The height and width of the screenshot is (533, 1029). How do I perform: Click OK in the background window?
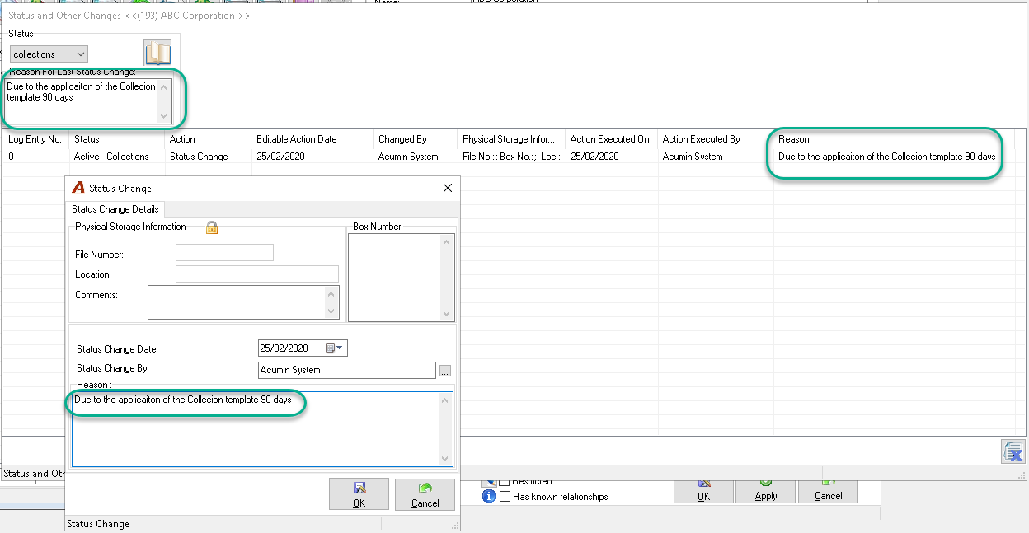[703, 492]
